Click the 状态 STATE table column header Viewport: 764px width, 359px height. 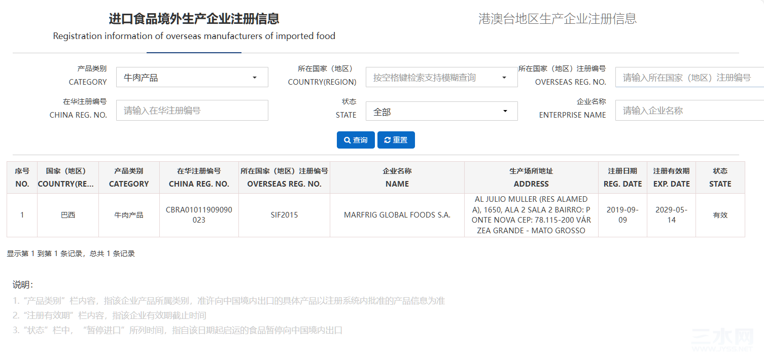click(720, 177)
